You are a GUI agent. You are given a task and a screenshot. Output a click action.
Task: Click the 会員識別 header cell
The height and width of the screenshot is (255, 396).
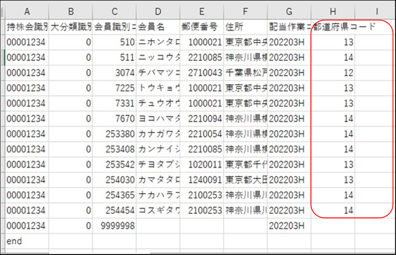coord(114,27)
